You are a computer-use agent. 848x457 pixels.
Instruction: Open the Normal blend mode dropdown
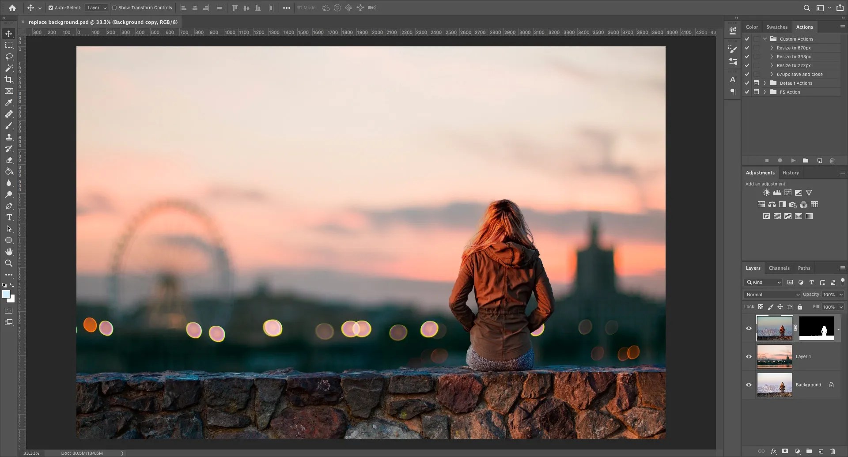pos(772,295)
